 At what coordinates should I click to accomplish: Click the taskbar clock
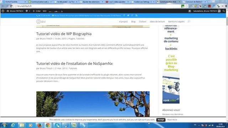[x=221, y=125]
